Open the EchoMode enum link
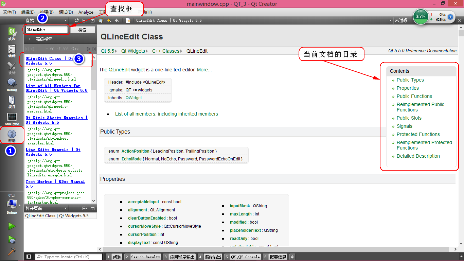The width and height of the screenshot is (464, 261). pos(131,159)
